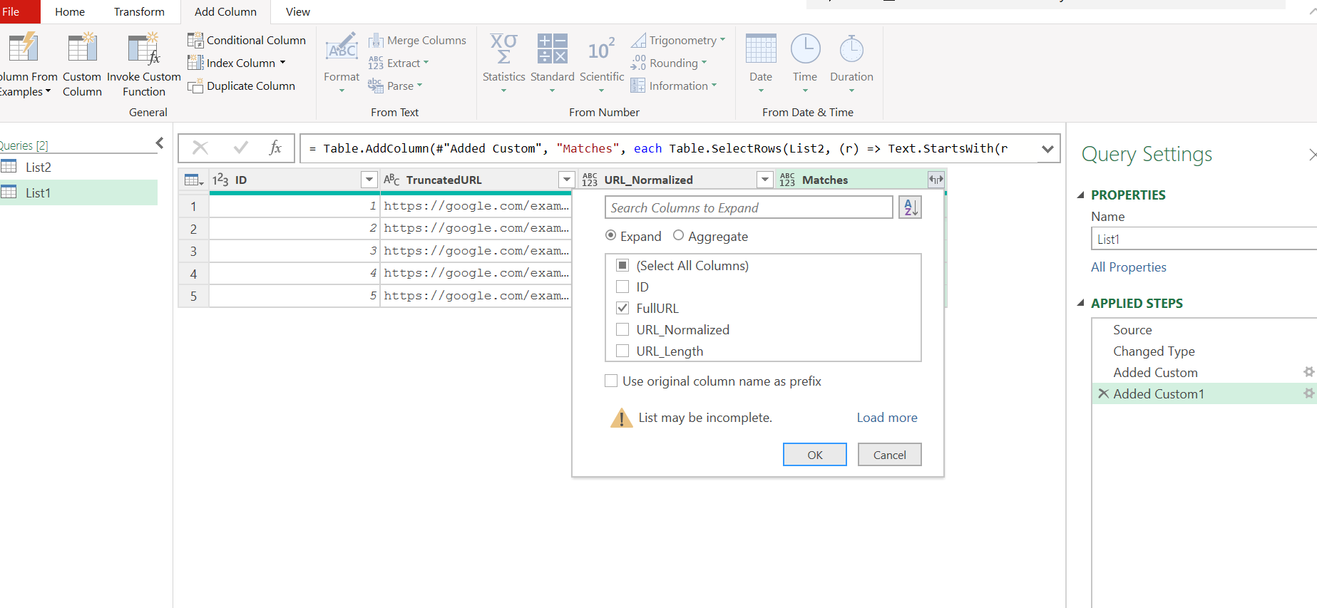Click the query Name input field
Image resolution: width=1317 pixels, height=608 pixels.
coord(1204,239)
